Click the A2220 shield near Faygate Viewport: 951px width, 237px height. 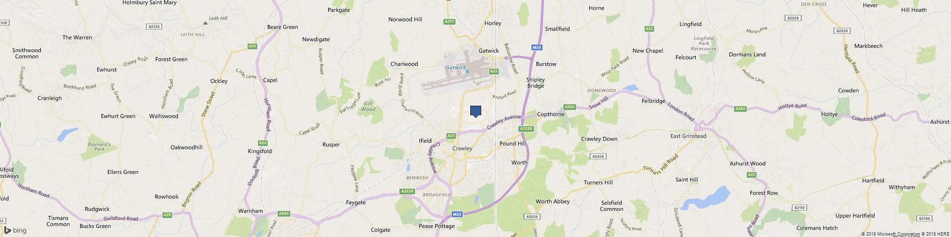pos(407,191)
